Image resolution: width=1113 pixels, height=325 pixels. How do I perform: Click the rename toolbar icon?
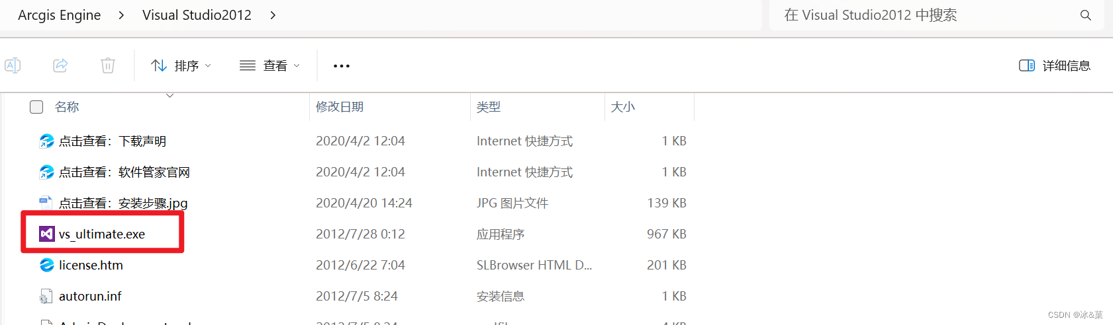[x=13, y=65]
